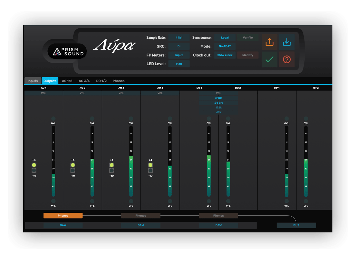This screenshot has height=255, width=355.
Task: Open the Sync source Local selector
Action: pyautogui.click(x=225, y=37)
